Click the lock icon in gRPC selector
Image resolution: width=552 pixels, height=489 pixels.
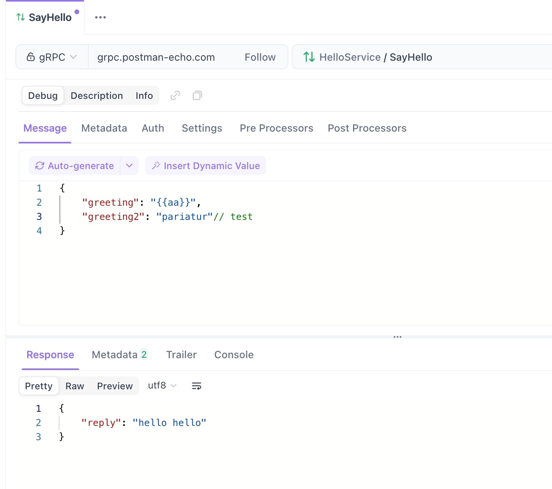pos(31,57)
